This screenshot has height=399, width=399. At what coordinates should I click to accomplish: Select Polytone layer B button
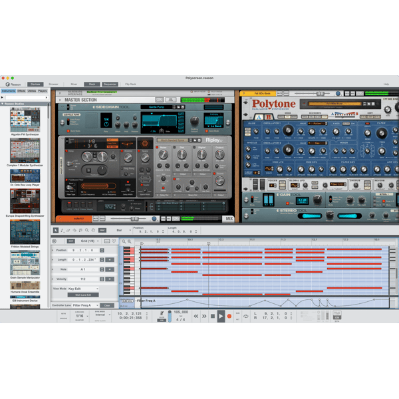point(269,117)
